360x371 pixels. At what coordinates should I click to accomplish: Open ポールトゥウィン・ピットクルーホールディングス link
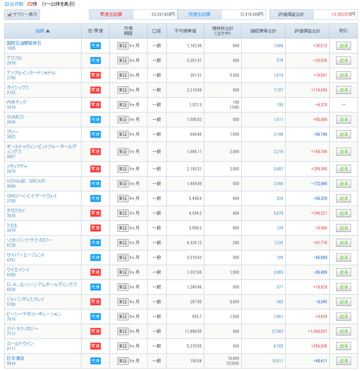point(41,149)
